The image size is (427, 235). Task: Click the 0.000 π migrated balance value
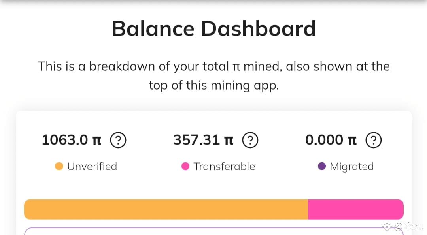tap(331, 140)
